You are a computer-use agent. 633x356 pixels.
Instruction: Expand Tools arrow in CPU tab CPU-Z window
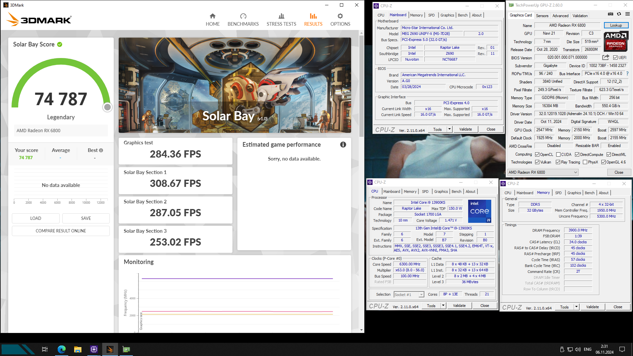click(443, 306)
